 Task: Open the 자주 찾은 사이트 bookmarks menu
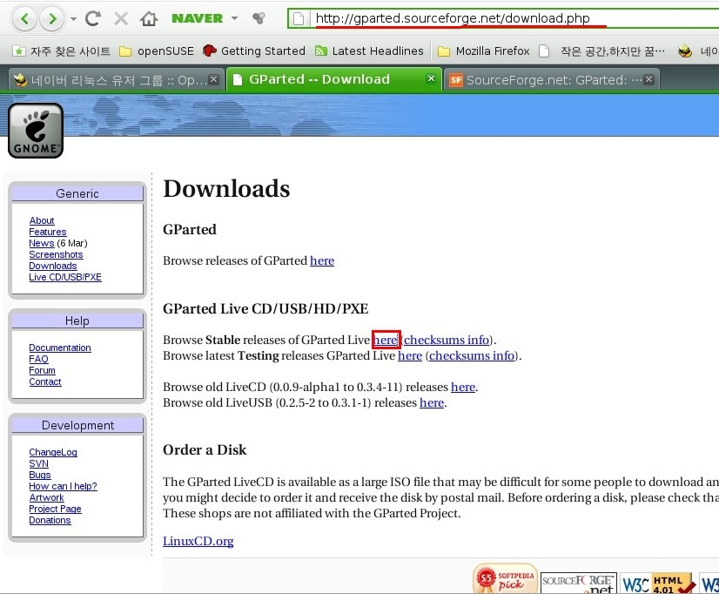pos(62,51)
